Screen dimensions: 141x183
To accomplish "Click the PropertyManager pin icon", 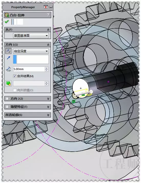I will tap(51, 7).
